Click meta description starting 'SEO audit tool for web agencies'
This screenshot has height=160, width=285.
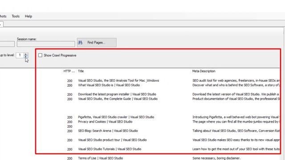coord(236,80)
